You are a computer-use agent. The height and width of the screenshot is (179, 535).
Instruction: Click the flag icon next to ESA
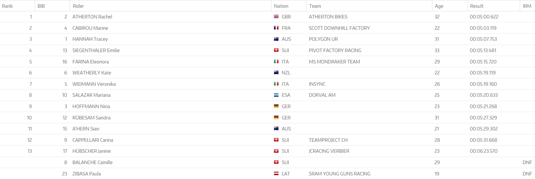[276, 95]
